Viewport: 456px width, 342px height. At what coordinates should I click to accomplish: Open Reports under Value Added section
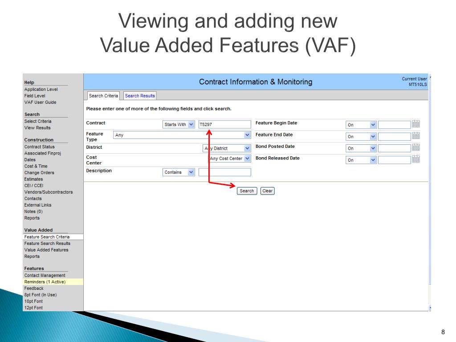tap(32, 256)
